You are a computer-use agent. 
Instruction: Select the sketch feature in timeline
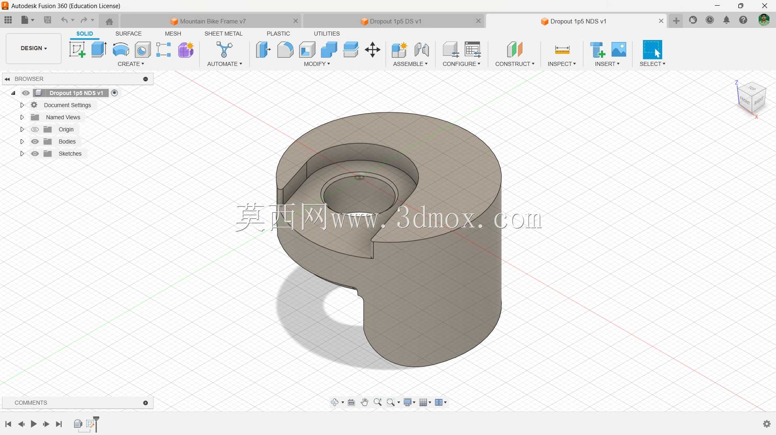[x=91, y=424]
